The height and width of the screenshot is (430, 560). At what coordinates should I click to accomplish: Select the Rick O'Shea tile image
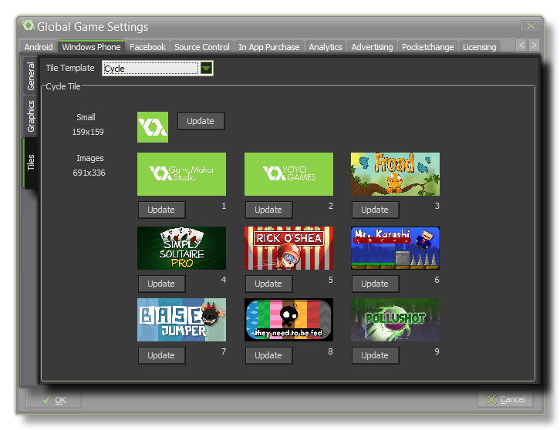(288, 247)
